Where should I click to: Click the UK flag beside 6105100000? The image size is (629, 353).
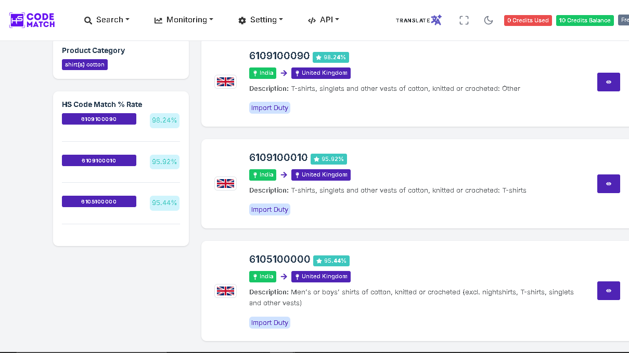click(225, 291)
